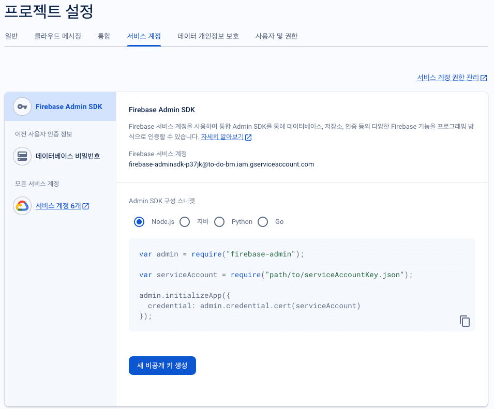Click the key icon beside Firebase Admin SDK
Image resolution: width=494 pixels, height=409 pixels.
click(22, 107)
